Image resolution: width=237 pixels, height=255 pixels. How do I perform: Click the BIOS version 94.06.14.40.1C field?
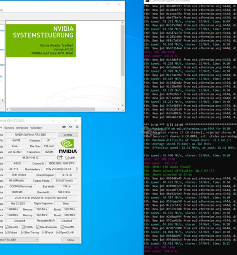(x=30, y=158)
